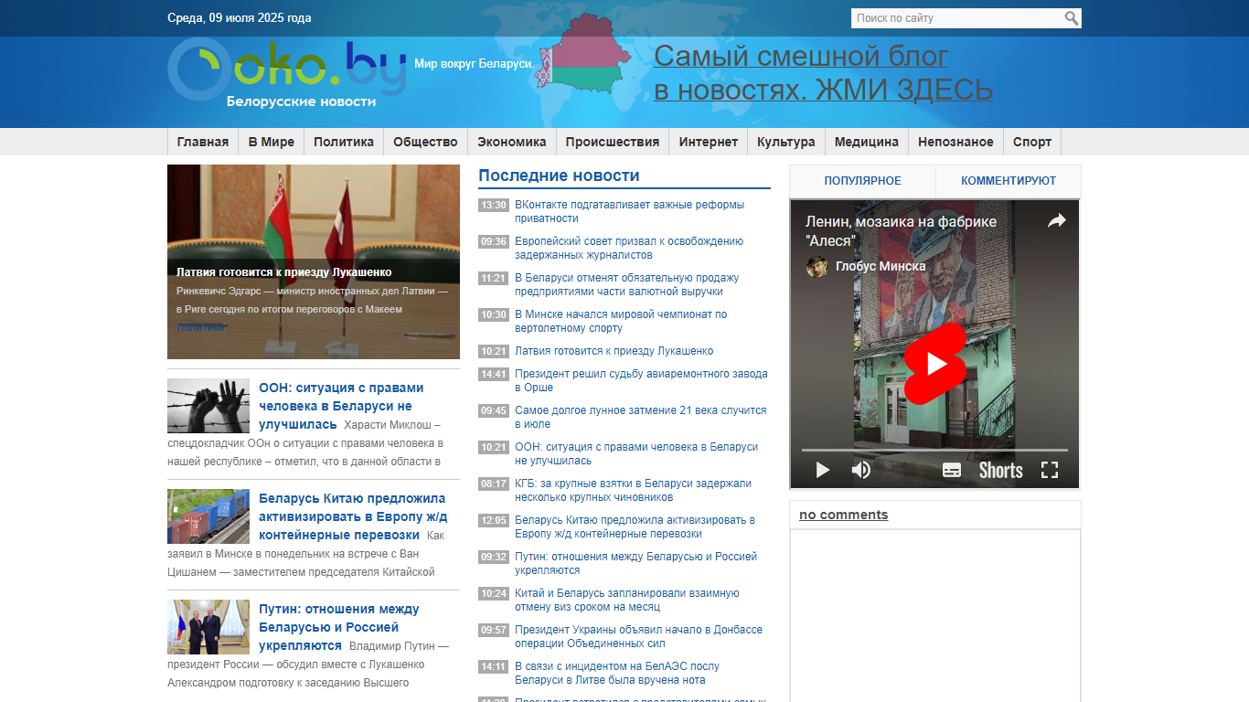This screenshot has height=702, width=1249.
Task: Click the 13:30 timestamp badge
Action: point(494,205)
